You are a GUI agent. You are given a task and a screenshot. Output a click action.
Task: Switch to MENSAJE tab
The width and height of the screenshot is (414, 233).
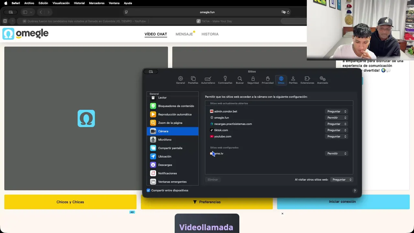184,34
